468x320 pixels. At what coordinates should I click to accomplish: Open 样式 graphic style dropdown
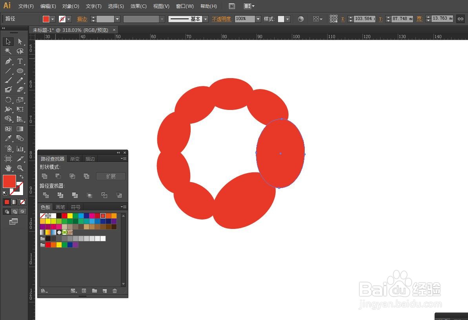tap(288, 19)
